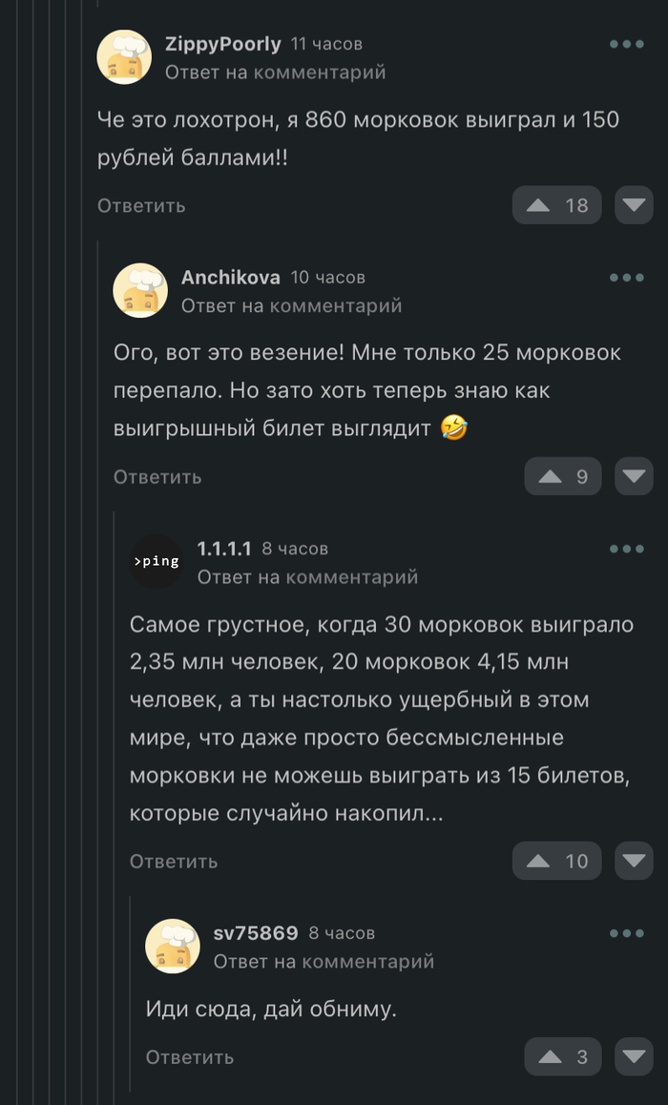Reply to ZippyPoorly's comment via Ответить
Image resolution: width=668 pixels, height=1105 pixels.
tap(141, 205)
